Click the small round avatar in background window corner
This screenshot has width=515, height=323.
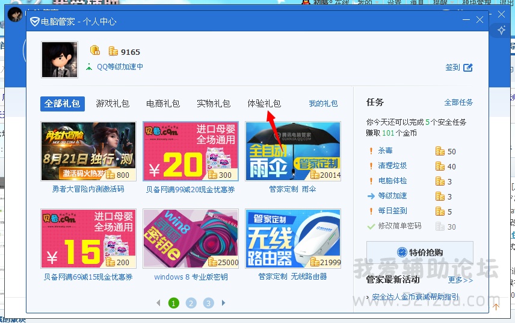coord(15,14)
